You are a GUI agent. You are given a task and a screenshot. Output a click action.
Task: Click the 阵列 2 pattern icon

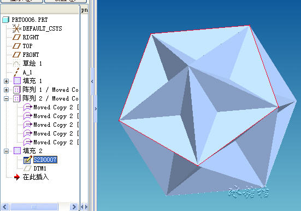[x=17, y=98]
